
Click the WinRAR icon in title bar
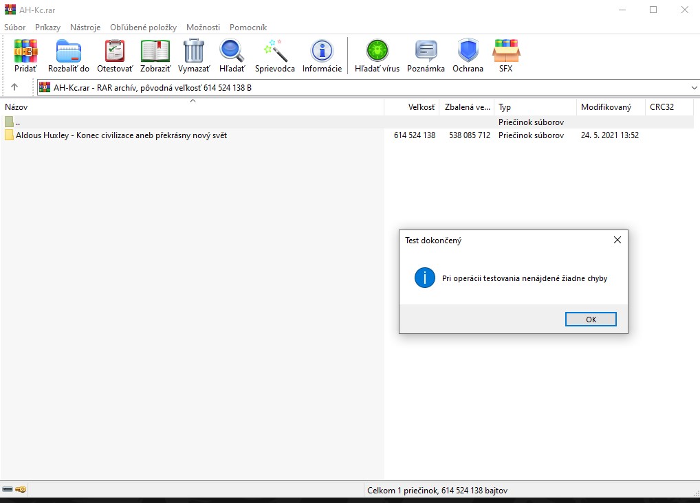point(10,10)
